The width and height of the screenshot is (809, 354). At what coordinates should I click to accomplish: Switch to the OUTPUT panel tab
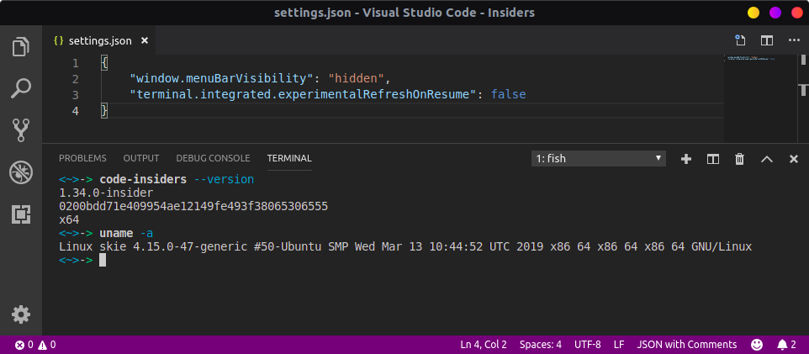(x=141, y=158)
